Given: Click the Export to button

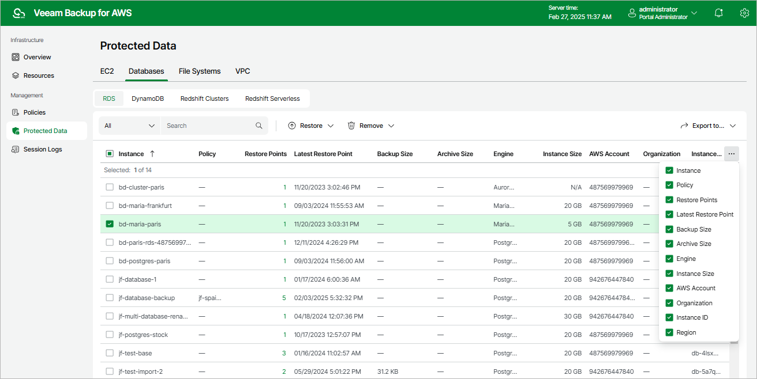Looking at the screenshot, I should tap(708, 126).
